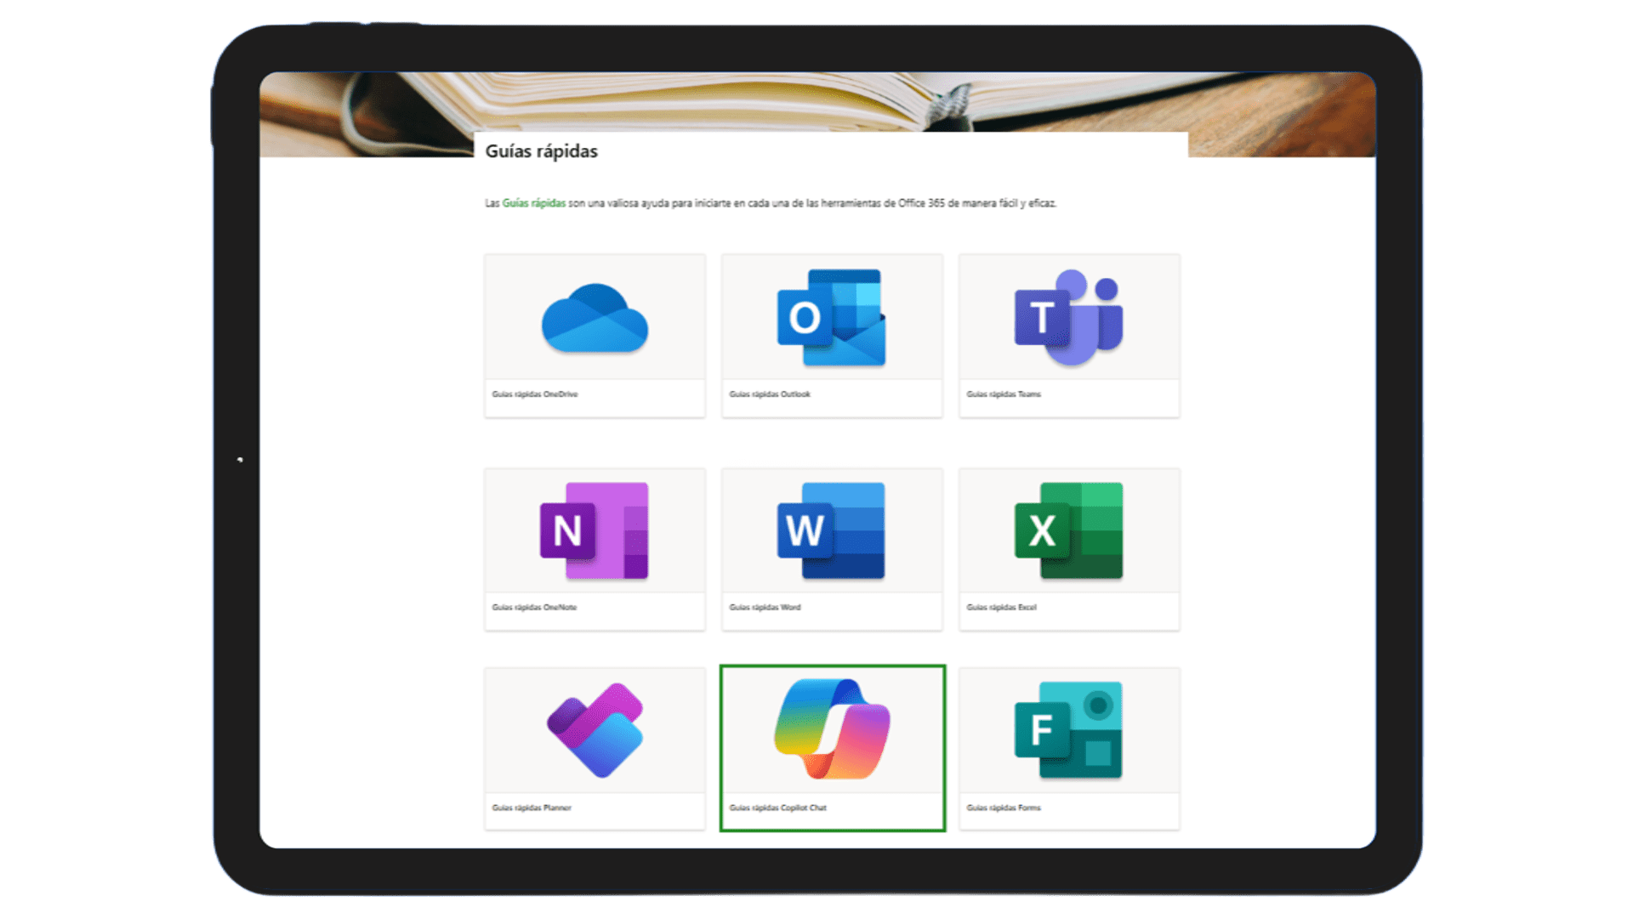Click the 'Guías rápidas' page heading
The image size is (1633, 918).
pos(541,151)
